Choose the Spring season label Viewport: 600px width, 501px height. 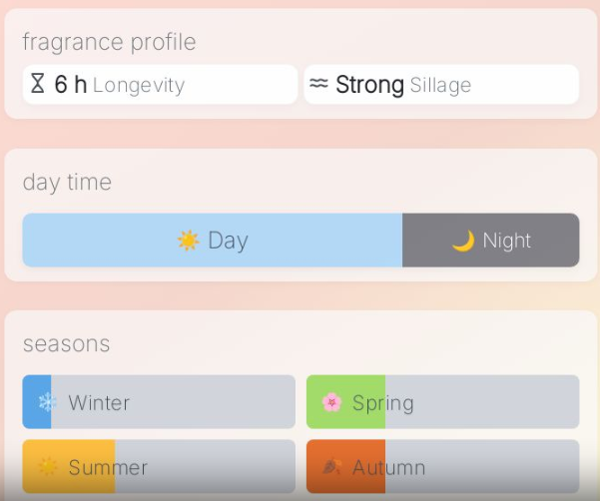pyautogui.click(x=383, y=403)
